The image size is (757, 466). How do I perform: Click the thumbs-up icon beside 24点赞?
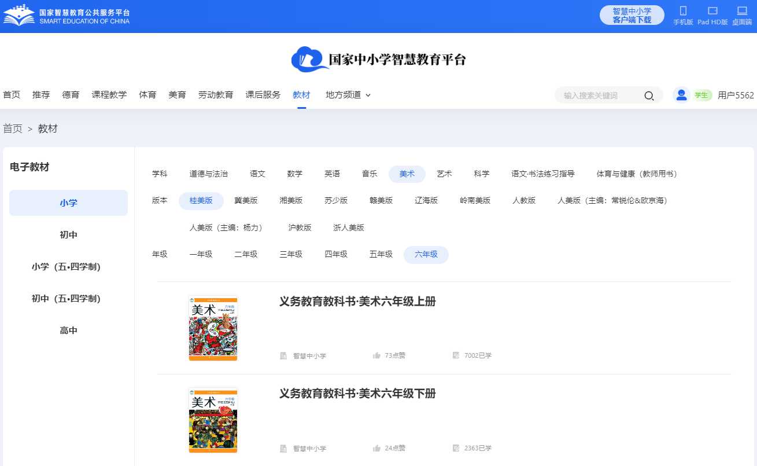tap(376, 448)
